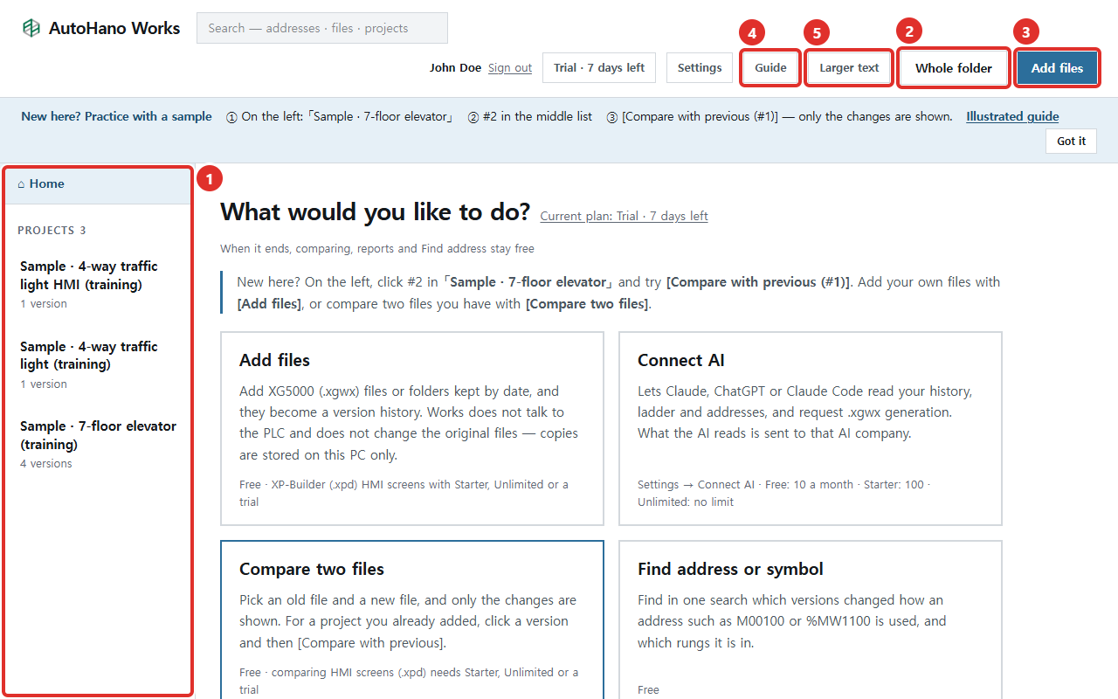This screenshot has height=699, width=1118.
Task: Toggle Larger text mode
Action: pos(849,68)
